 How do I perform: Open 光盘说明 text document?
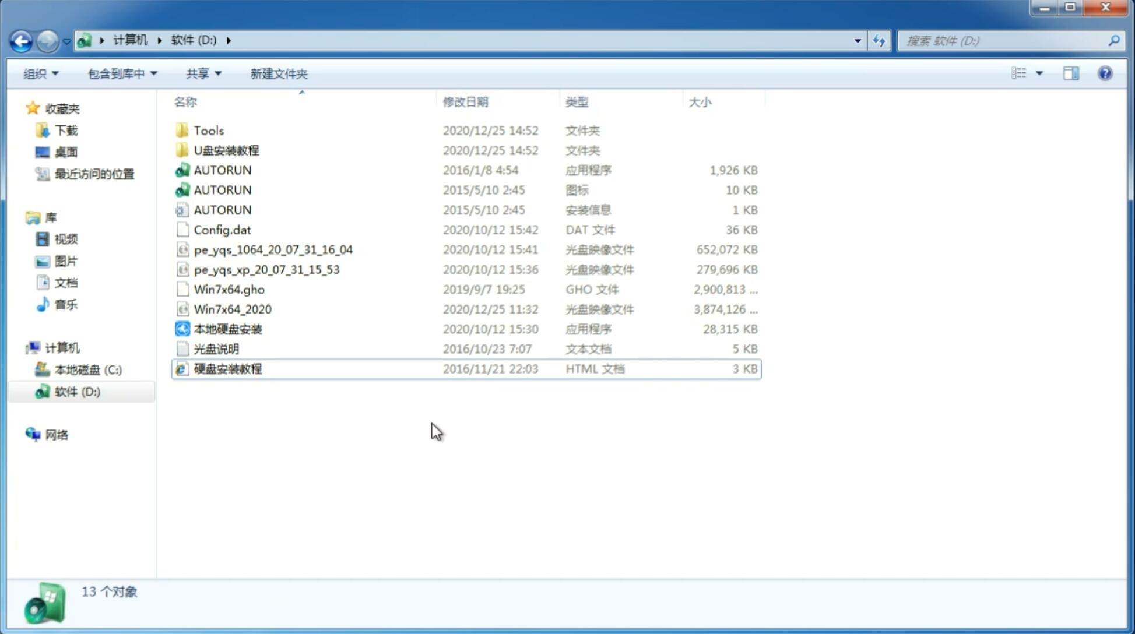click(216, 349)
